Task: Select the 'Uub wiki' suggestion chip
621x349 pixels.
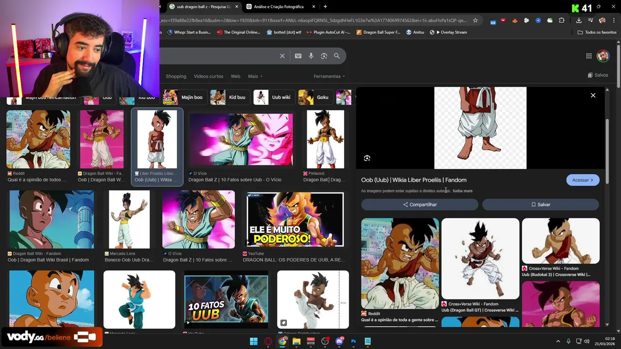Action: (273, 97)
